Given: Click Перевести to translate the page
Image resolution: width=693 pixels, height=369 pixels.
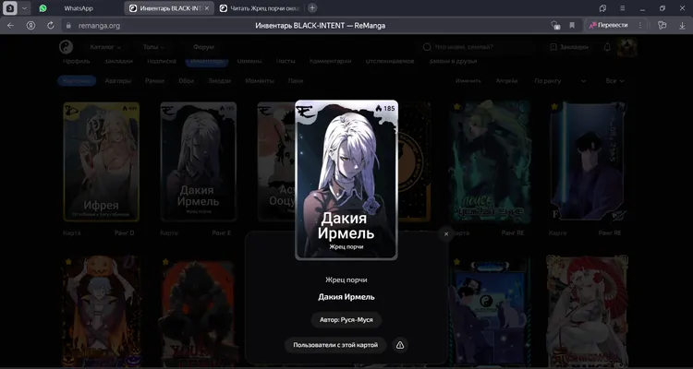Looking at the screenshot, I should point(608,26).
